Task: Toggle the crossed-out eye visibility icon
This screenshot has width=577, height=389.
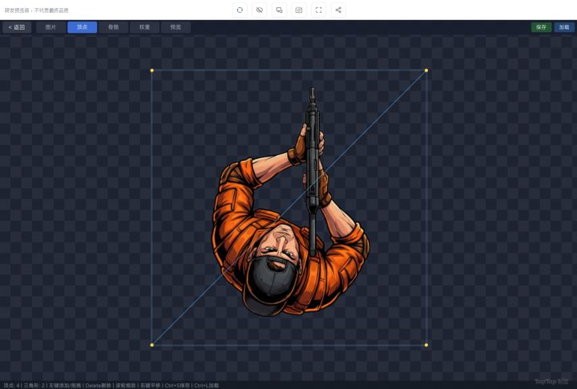Action: (259, 10)
